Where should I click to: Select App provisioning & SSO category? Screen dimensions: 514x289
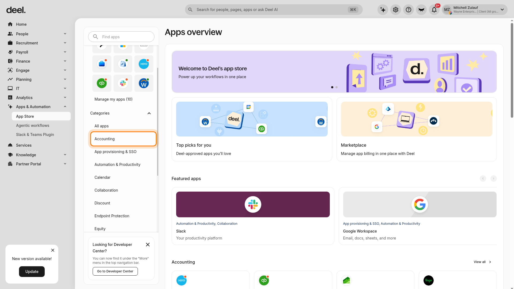click(x=123, y=152)
